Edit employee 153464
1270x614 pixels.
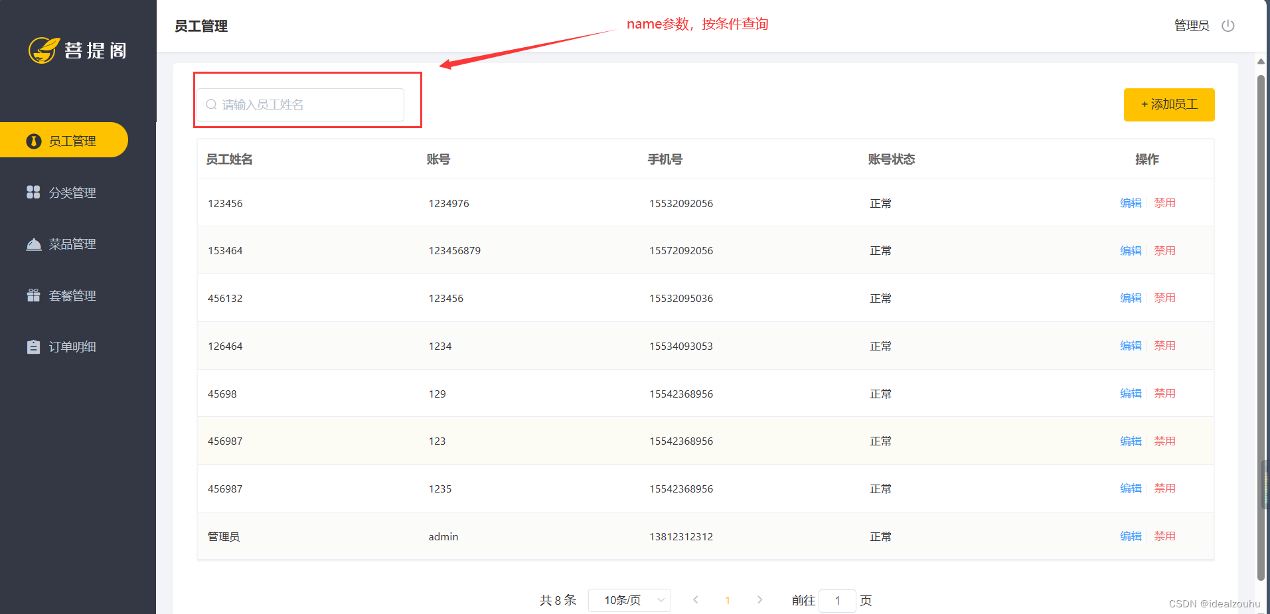1131,251
